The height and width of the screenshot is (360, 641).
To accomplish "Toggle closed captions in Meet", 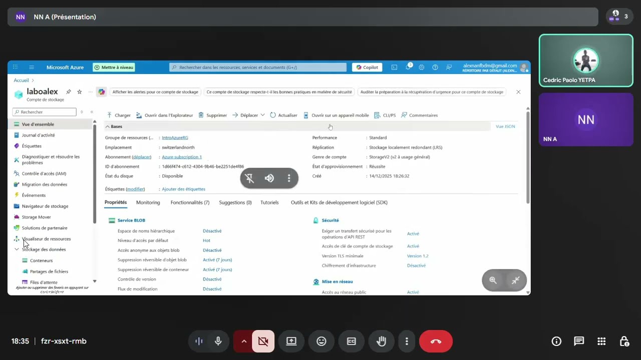I will pyautogui.click(x=352, y=341).
